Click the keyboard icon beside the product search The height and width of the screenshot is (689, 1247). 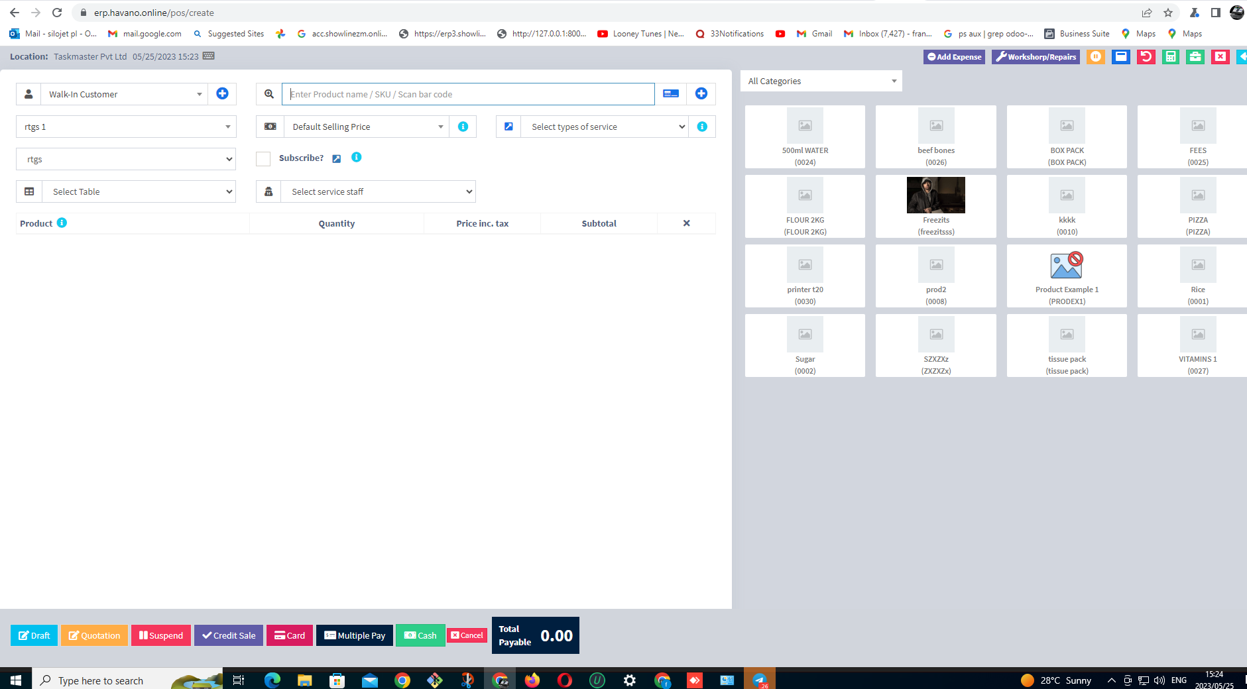pos(670,93)
